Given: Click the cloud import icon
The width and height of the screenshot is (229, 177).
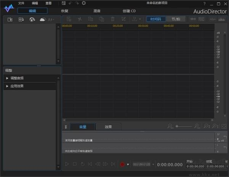Looking at the screenshot, I should 43,19.
